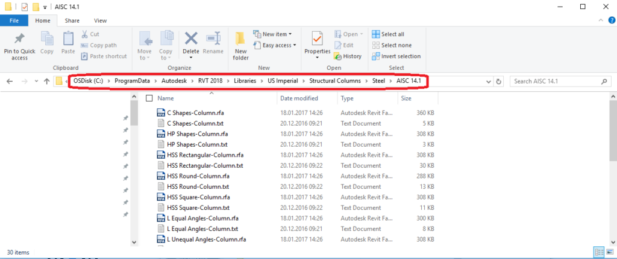Go up one folder level
The height and width of the screenshot is (259, 617).
click(47, 81)
